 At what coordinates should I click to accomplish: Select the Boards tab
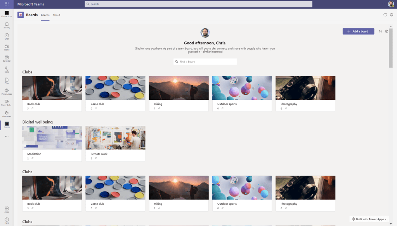coord(45,15)
